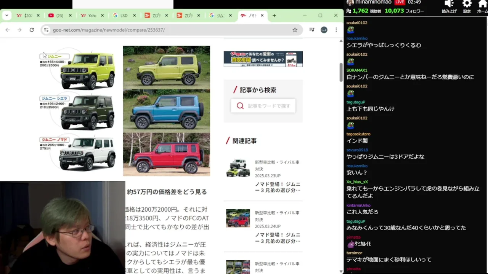Switch to the Yahoo tab next to YouTube

[92, 16]
